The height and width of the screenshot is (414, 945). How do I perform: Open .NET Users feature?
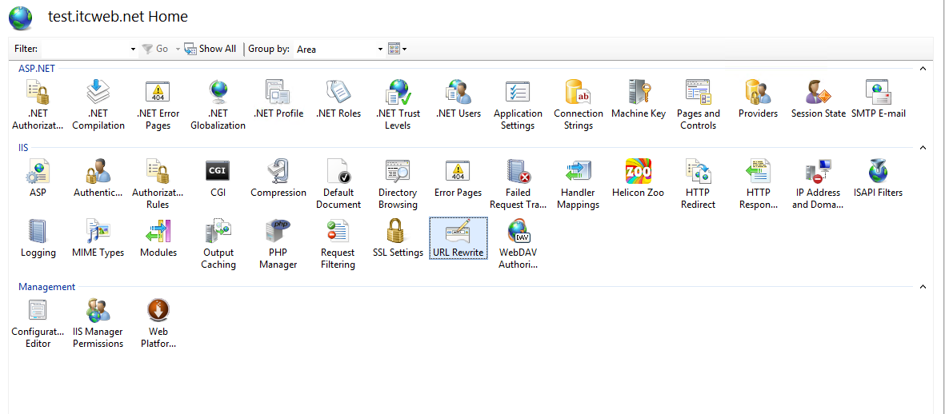[x=458, y=99]
